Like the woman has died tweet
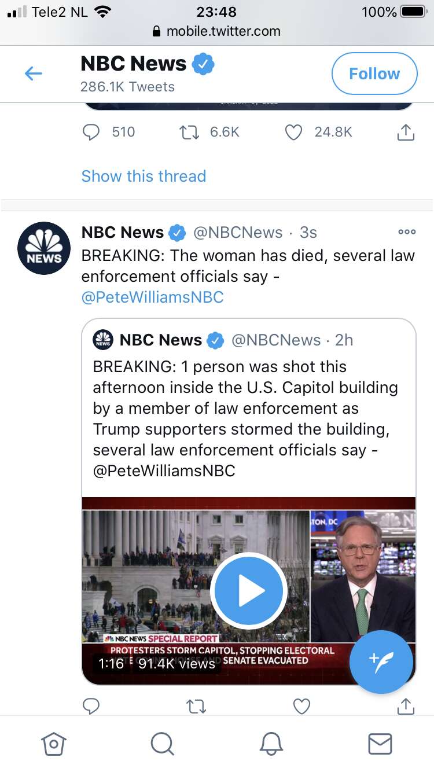This screenshot has height=772, width=434. click(301, 706)
